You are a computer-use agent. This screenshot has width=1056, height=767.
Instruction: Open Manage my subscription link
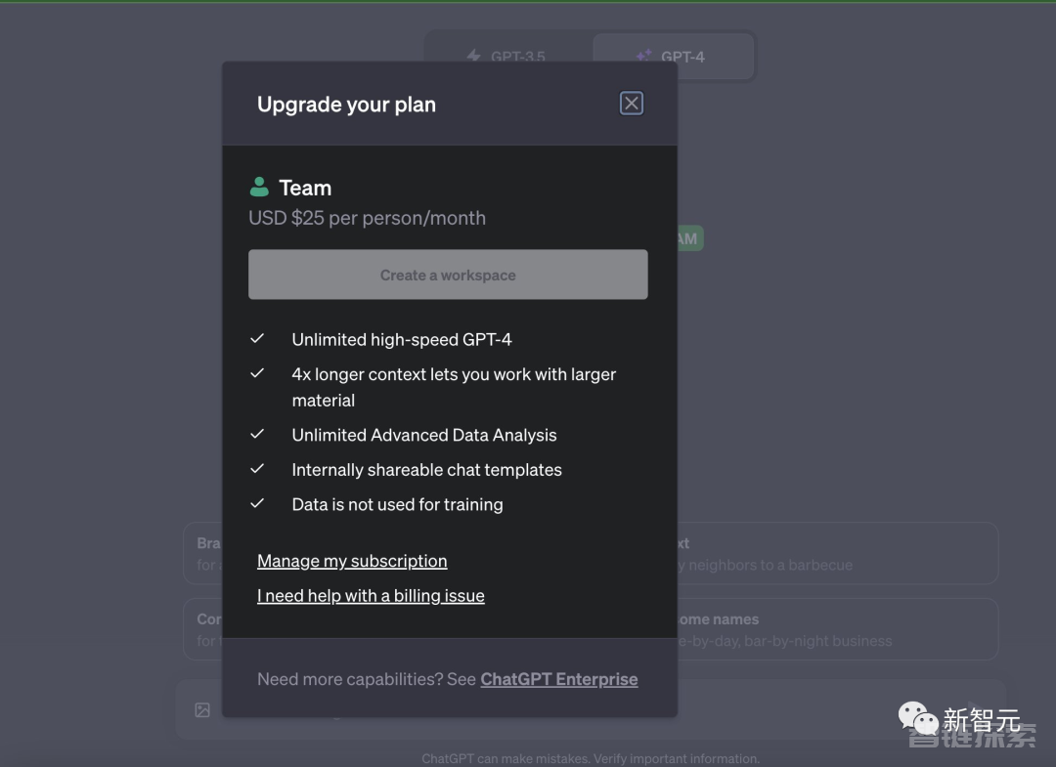pyautogui.click(x=352, y=561)
